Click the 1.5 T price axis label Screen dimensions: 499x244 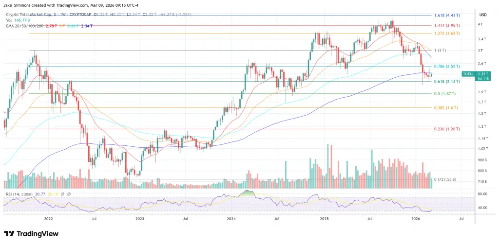pyautogui.click(x=482, y=114)
